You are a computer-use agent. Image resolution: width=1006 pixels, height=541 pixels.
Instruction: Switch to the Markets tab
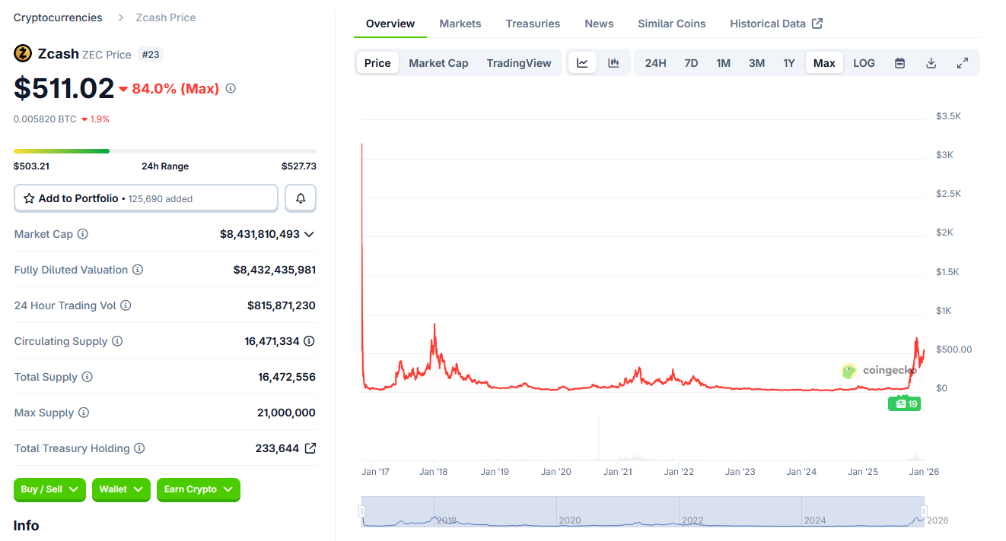click(x=460, y=24)
